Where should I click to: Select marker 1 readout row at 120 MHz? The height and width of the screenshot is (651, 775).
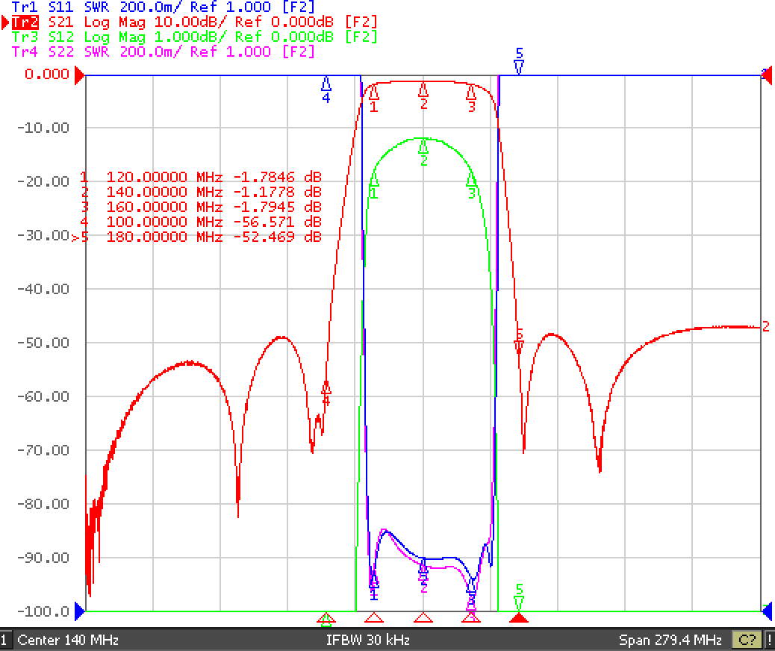[201, 177]
